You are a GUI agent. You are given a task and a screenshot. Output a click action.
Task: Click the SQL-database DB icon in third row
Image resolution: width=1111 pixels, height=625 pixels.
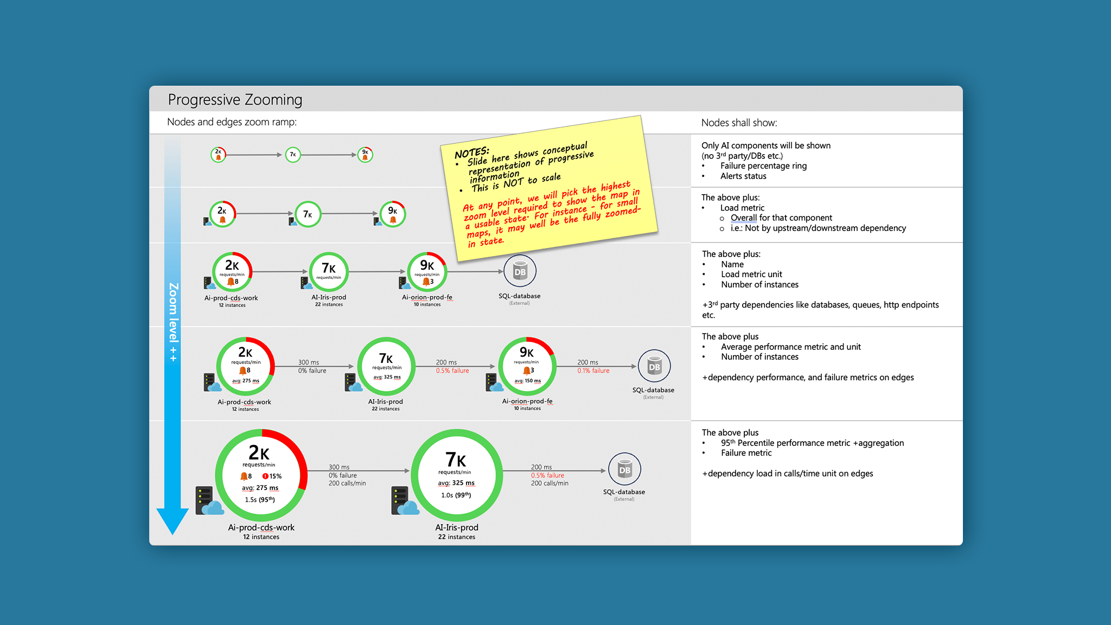[x=520, y=271]
